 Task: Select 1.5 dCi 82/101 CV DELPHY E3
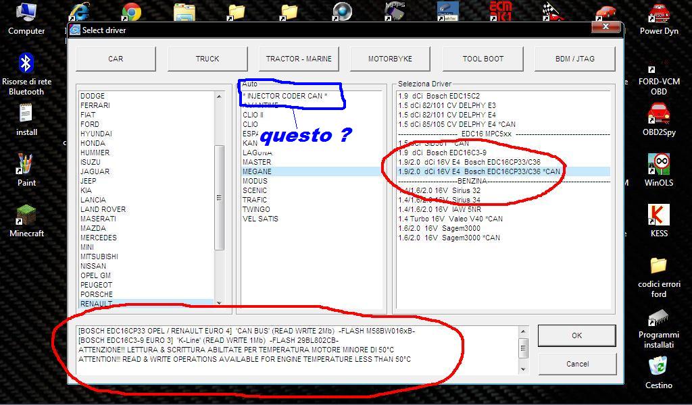pyautogui.click(x=447, y=105)
